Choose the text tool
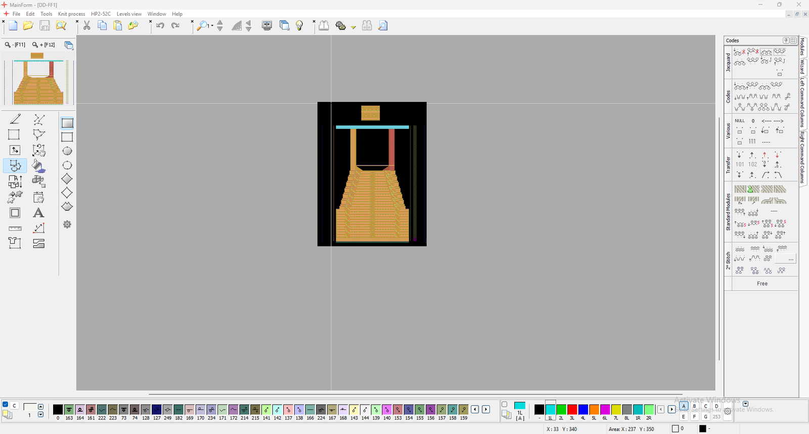 pyautogui.click(x=38, y=213)
